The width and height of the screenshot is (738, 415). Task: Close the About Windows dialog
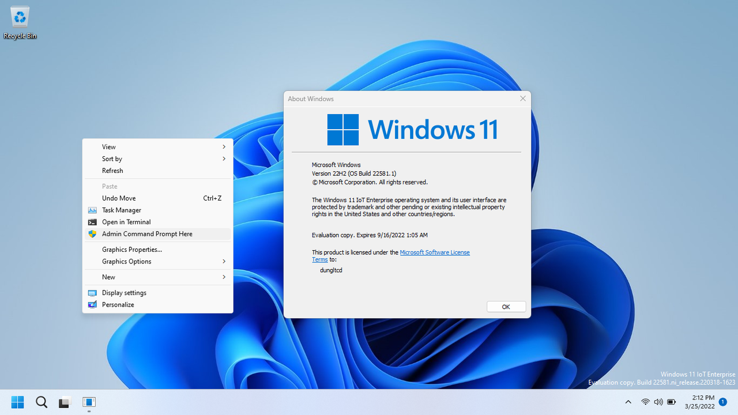tap(523, 99)
